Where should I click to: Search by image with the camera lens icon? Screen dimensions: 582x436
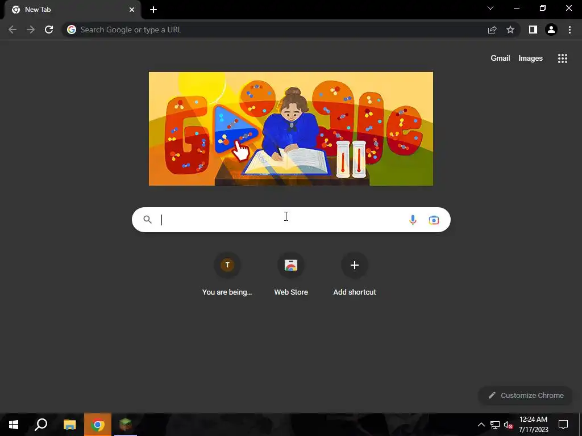click(x=434, y=220)
